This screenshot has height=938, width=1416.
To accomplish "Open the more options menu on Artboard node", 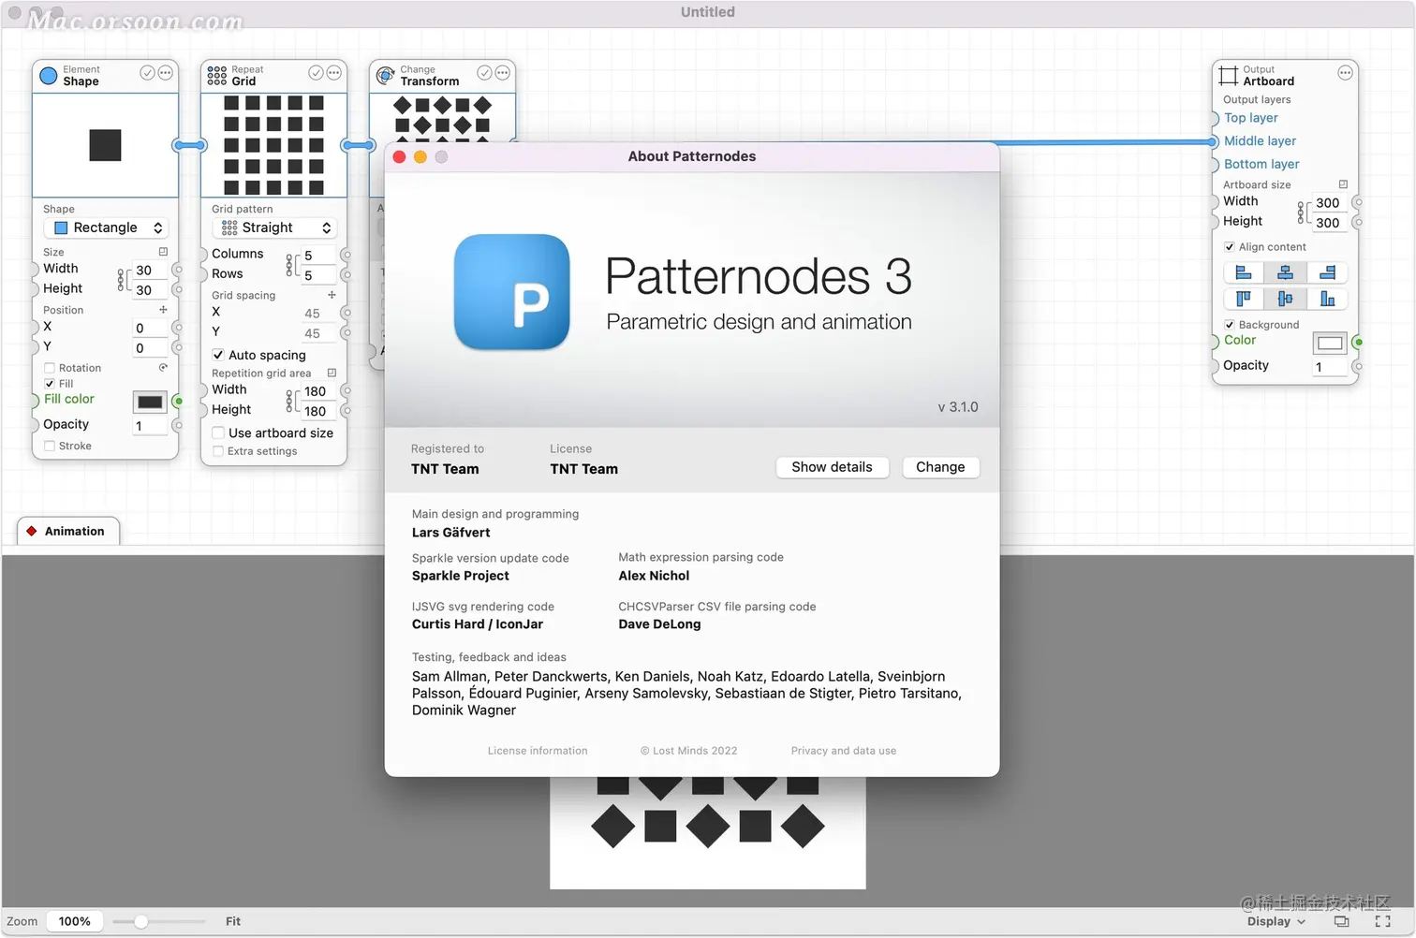I will (1345, 73).
